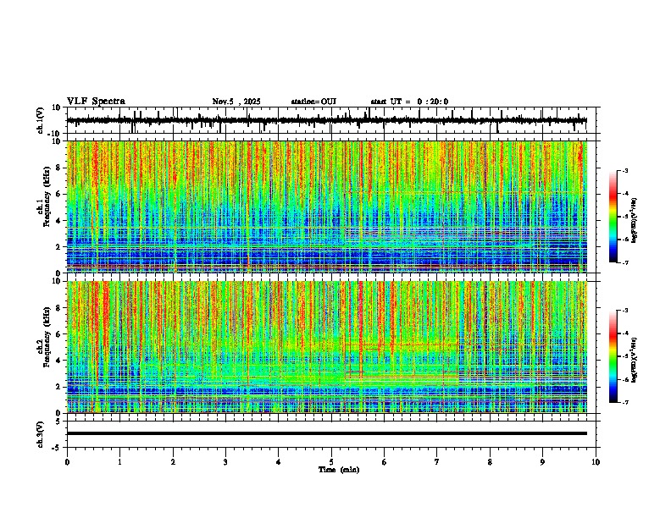Click the "ch.1(V)" waveform axis label

[41, 120]
